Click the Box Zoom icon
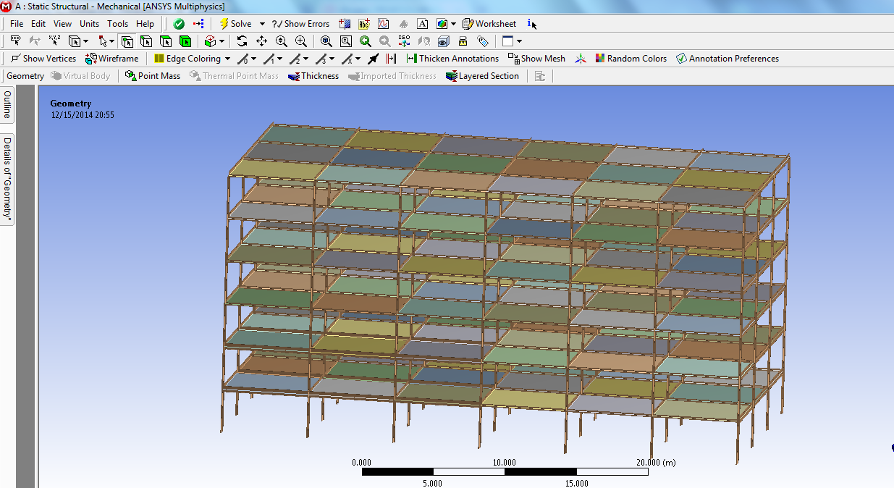This screenshot has width=894, height=488. pyautogui.click(x=346, y=41)
